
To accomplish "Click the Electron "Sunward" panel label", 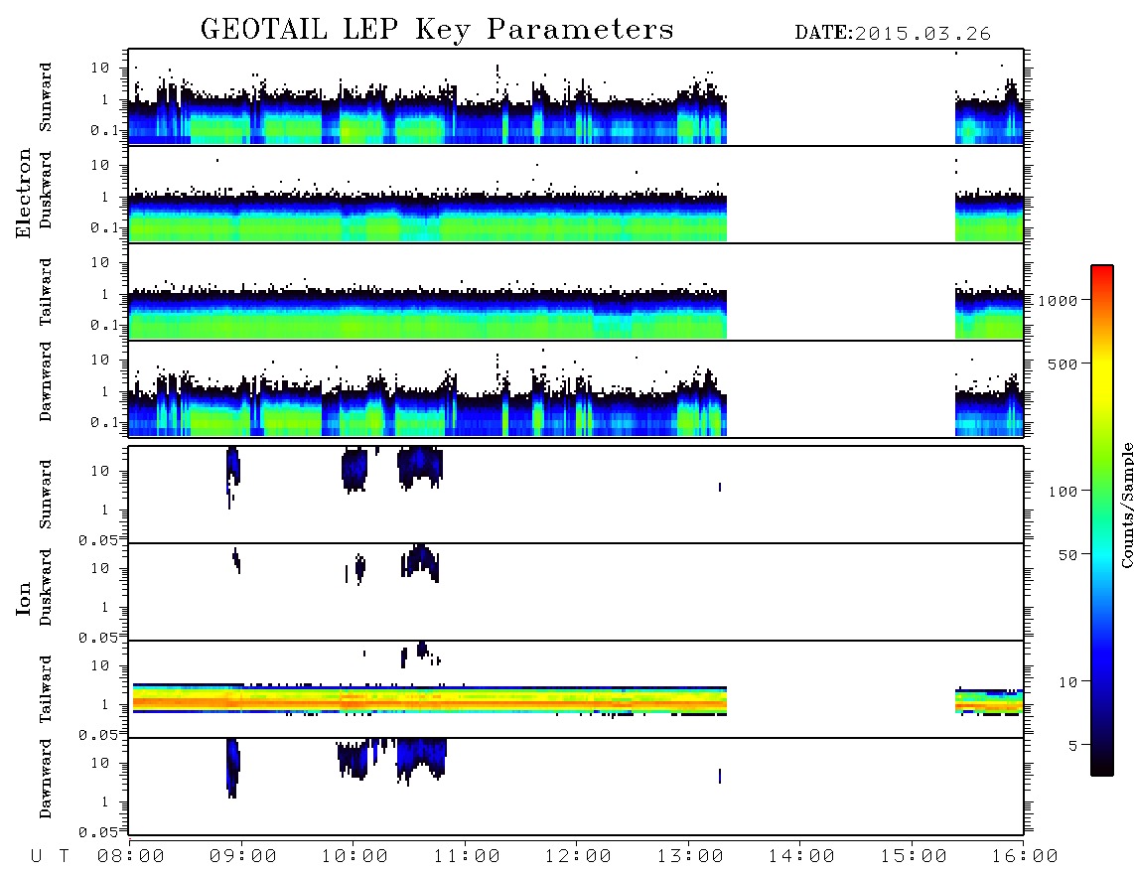I will [x=46, y=97].
